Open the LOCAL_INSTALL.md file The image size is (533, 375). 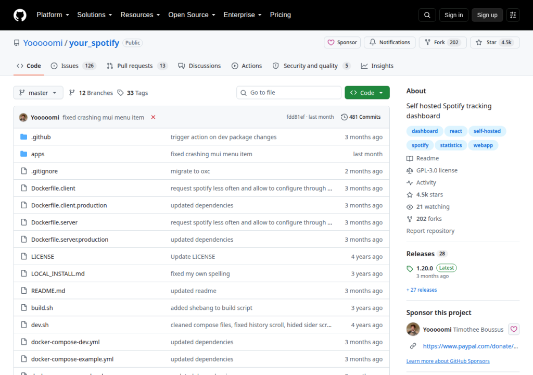58,273
